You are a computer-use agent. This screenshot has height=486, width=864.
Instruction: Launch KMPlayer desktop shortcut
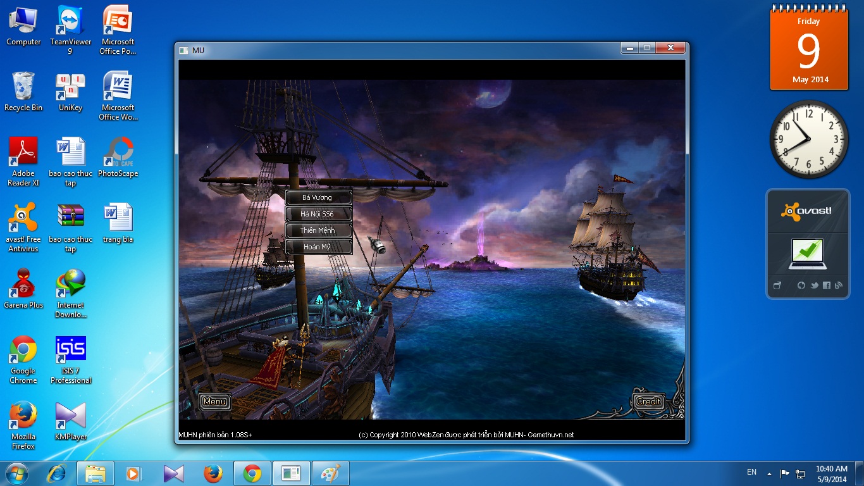[70, 421]
